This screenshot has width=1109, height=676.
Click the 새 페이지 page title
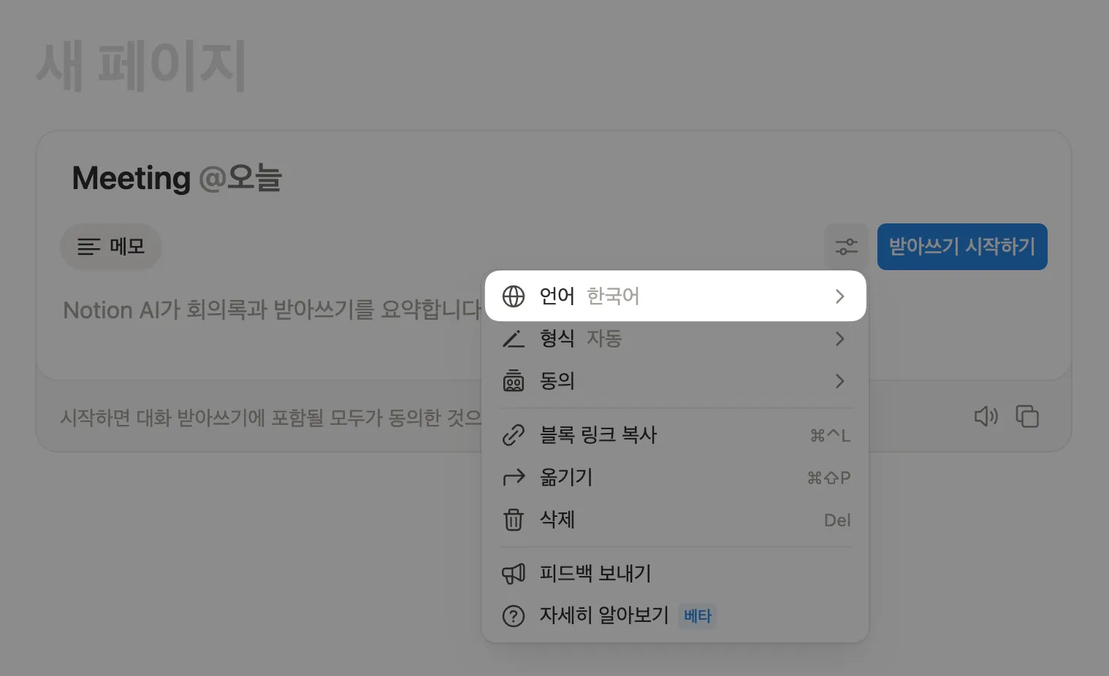coord(141,66)
